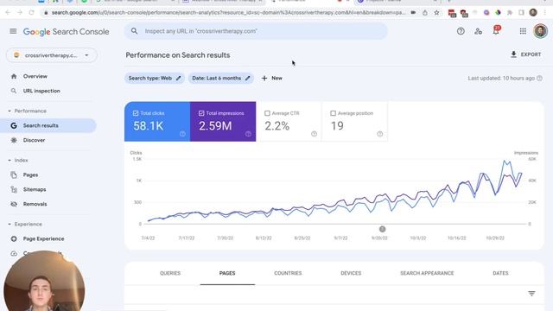Click the browser forward arrow
Screen dimensions: 553x311
[x=20, y=13]
